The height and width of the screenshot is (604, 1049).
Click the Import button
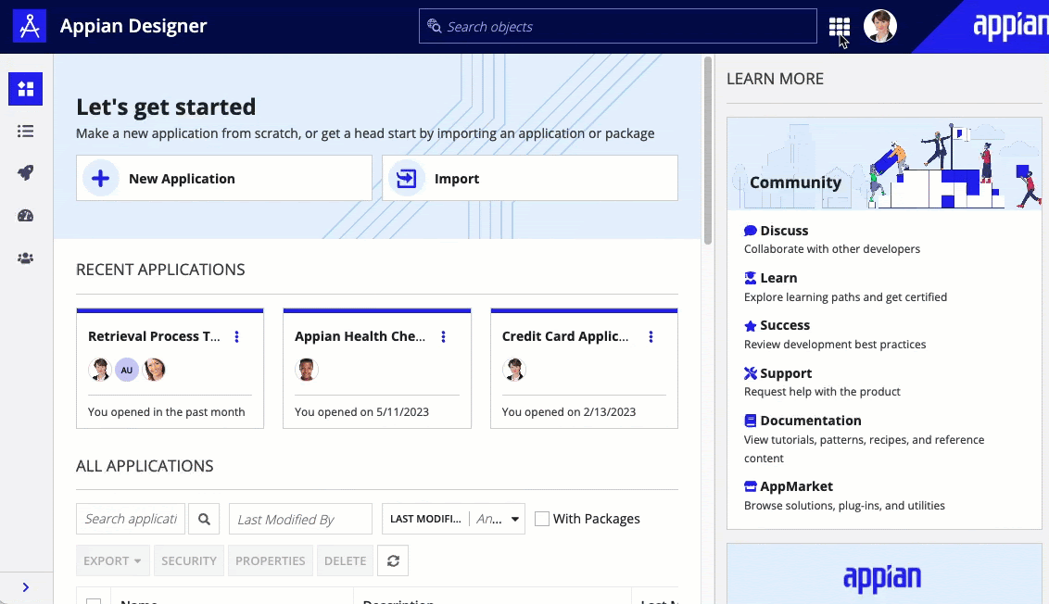coord(529,178)
